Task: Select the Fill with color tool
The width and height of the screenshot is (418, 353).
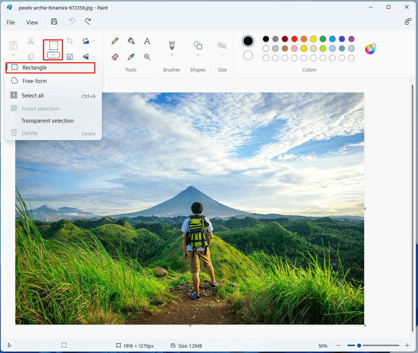Action: click(x=131, y=41)
